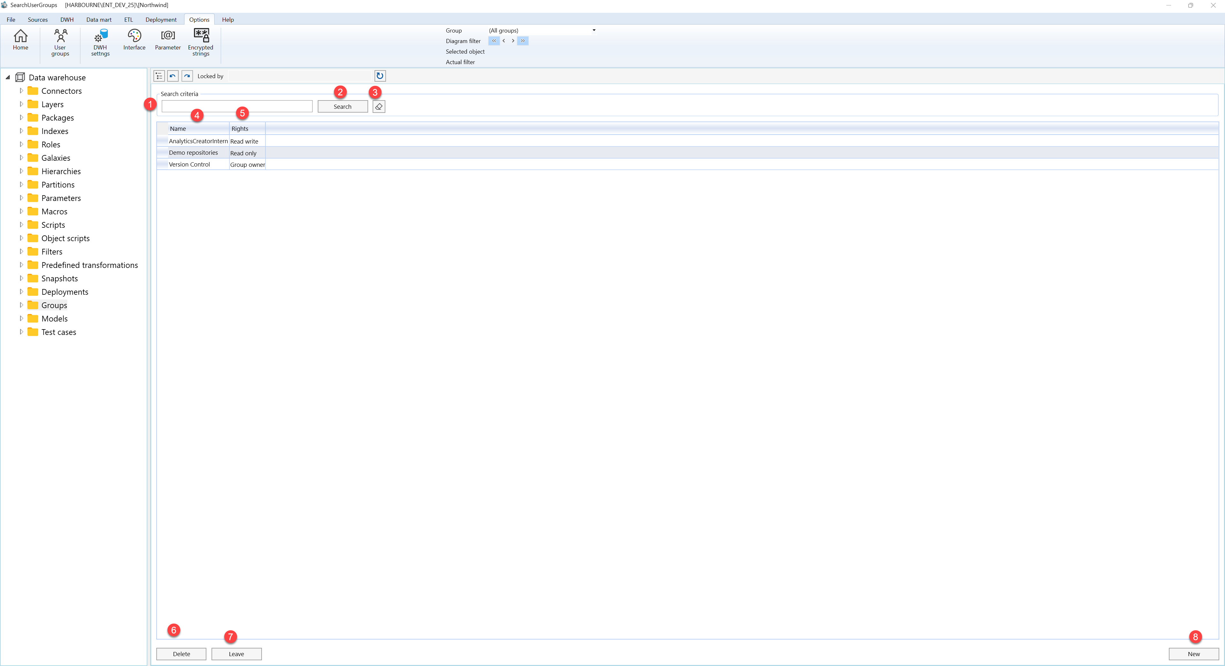Select Filters in the tree
The width and height of the screenshot is (1225, 666).
[52, 251]
